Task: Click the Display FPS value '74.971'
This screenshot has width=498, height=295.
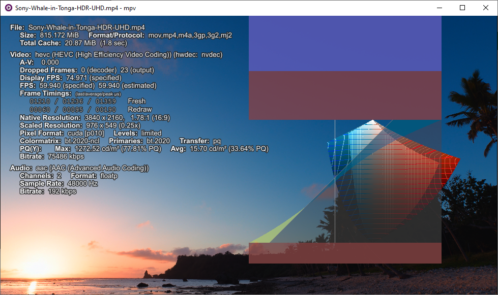Action: 76,78
